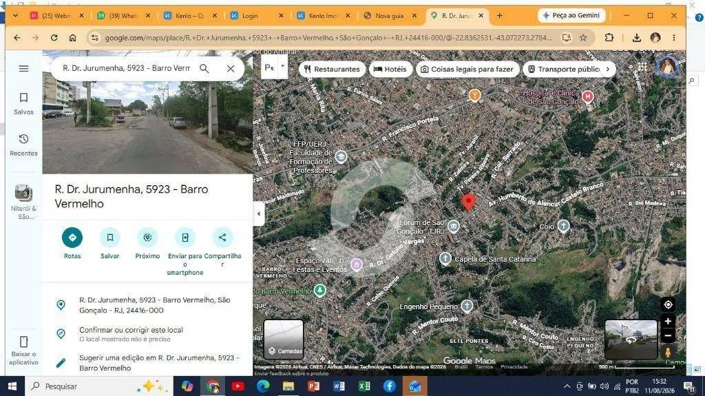Switch to the Login tab
The height and width of the screenshot is (396, 705).
[256, 15]
